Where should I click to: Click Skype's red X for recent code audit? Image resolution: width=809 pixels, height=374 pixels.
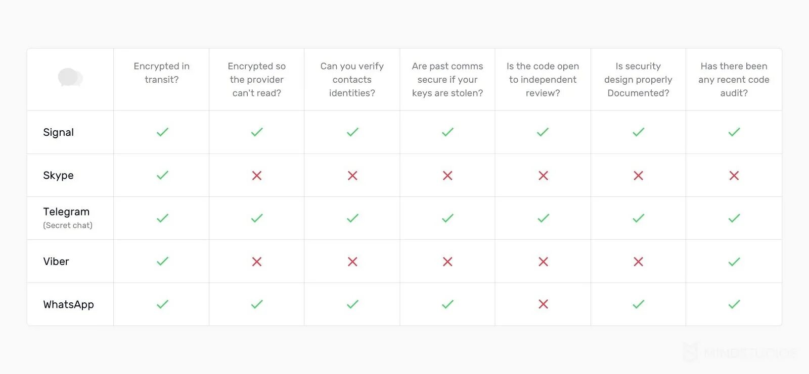[x=734, y=176]
